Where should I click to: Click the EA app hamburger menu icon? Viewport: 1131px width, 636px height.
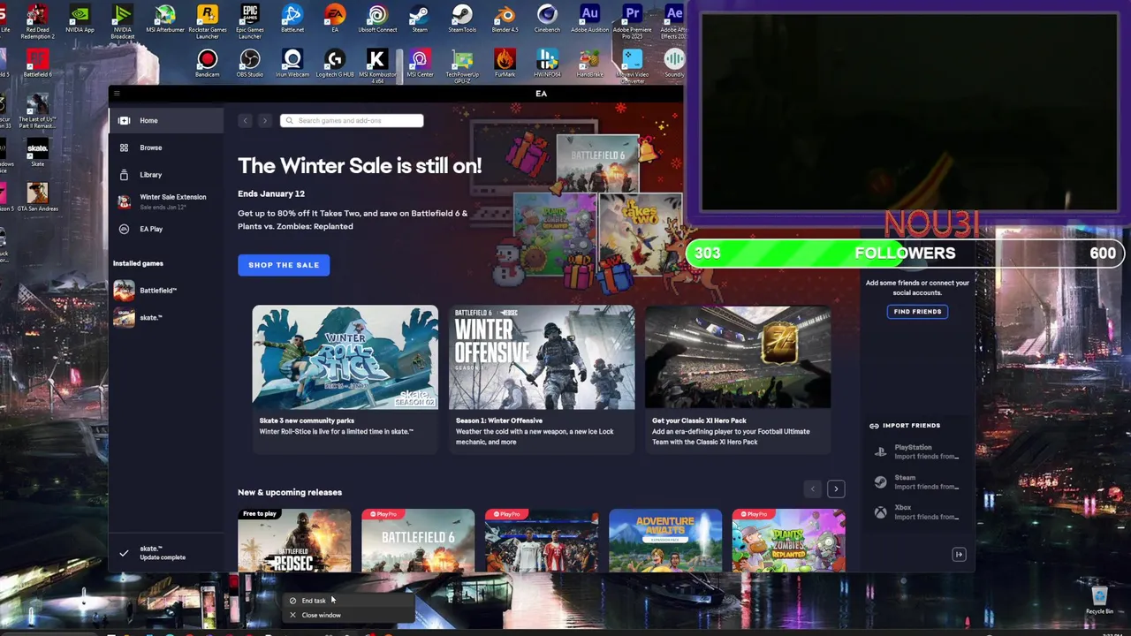click(117, 94)
